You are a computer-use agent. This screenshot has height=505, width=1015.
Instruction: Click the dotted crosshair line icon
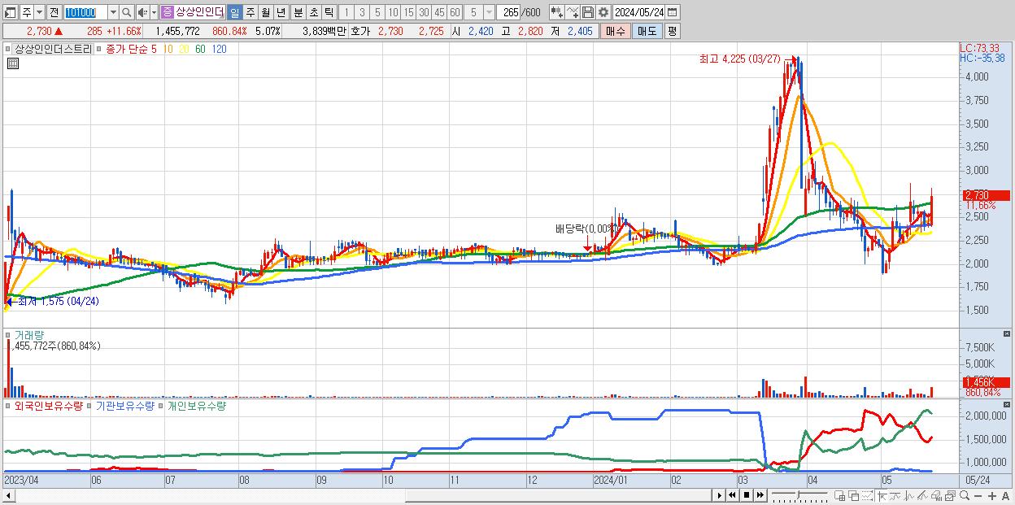coord(867,496)
